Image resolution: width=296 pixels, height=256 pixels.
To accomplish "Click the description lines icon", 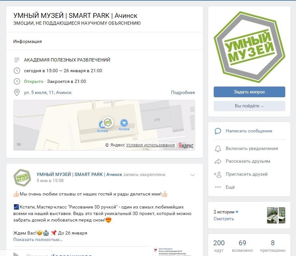I will pos(17,60).
